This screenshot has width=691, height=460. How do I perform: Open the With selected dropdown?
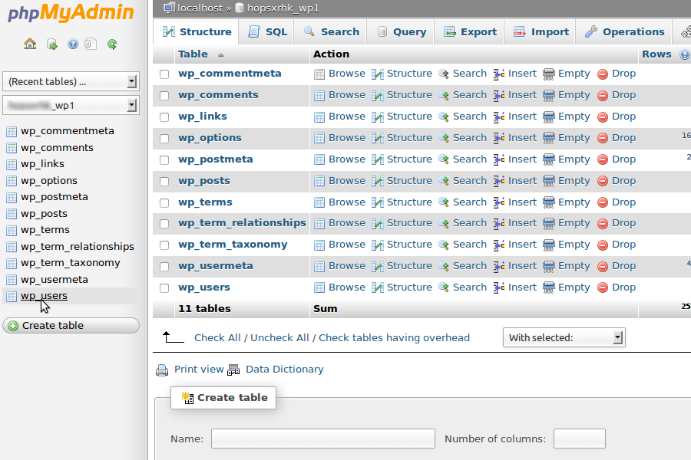(564, 337)
